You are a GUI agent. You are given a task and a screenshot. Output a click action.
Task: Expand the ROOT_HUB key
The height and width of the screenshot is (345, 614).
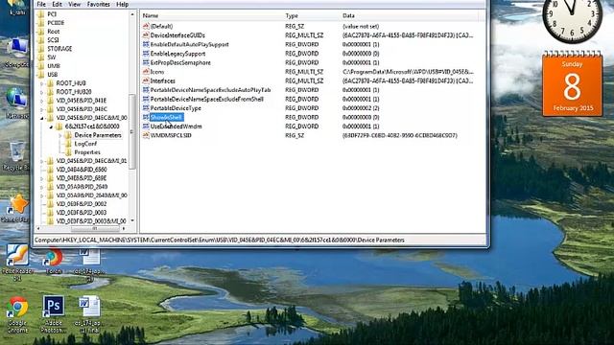(x=42, y=83)
